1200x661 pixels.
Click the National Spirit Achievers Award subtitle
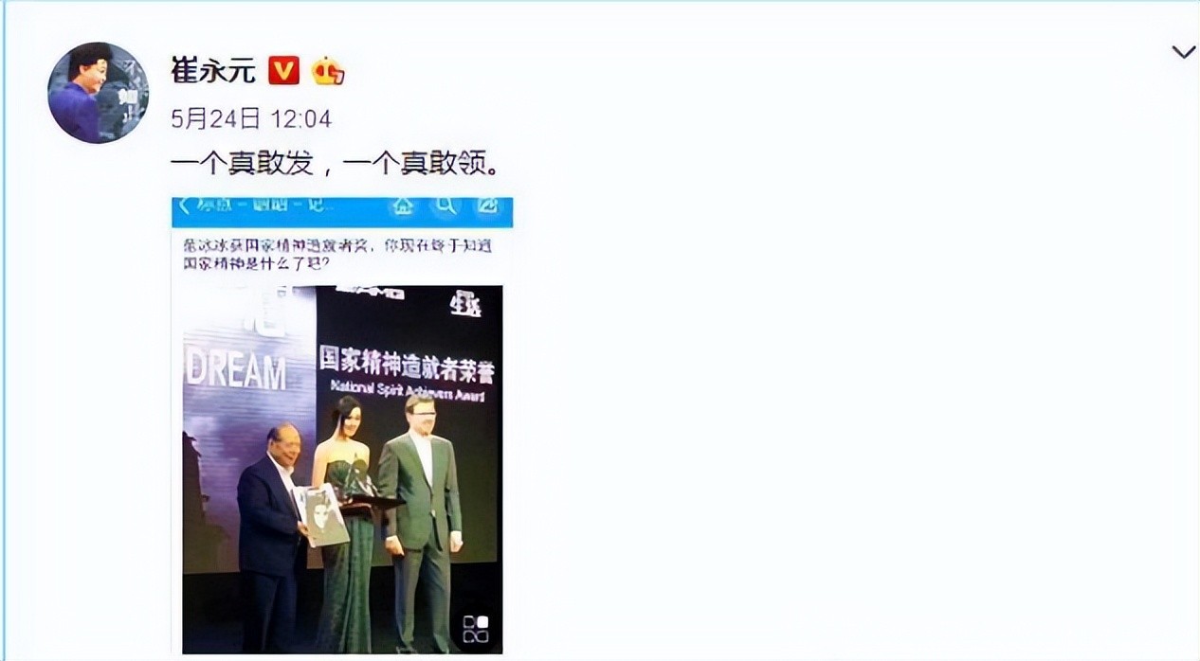click(x=408, y=390)
